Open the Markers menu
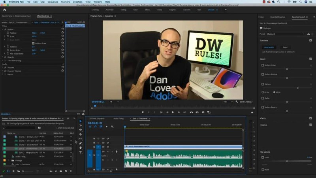 tap(66, 2)
